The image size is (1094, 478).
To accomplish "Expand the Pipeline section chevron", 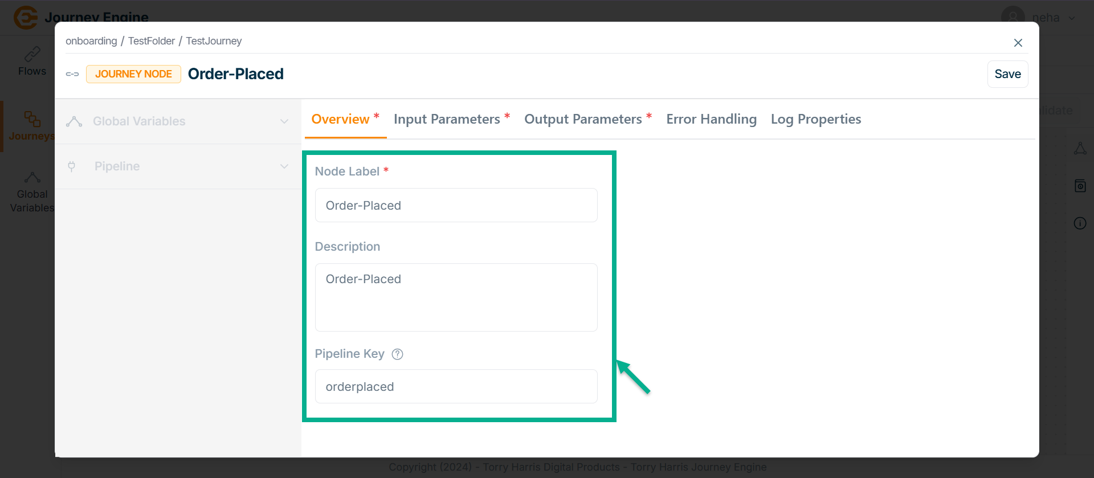I will 284,166.
